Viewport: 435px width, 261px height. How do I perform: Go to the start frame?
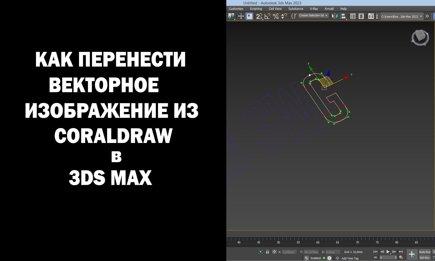375,252
